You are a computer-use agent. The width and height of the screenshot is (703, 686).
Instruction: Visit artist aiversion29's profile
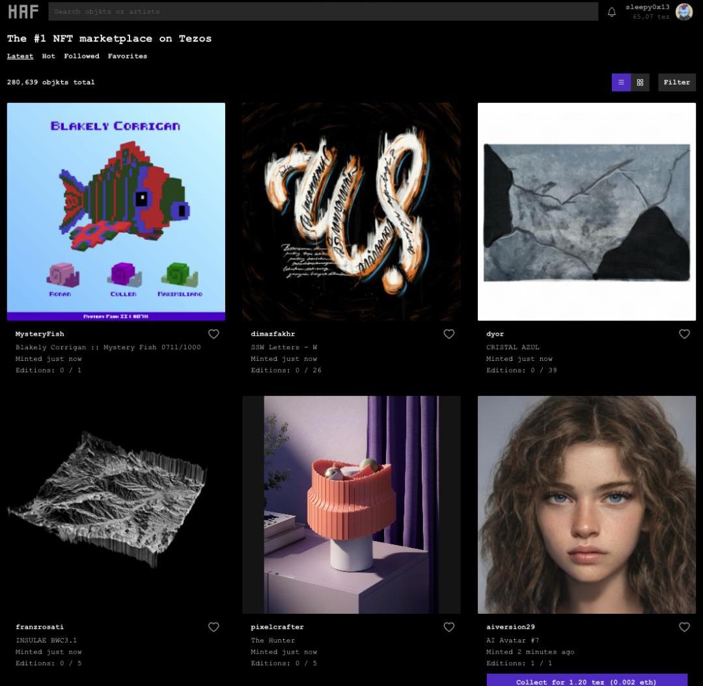coord(511,627)
